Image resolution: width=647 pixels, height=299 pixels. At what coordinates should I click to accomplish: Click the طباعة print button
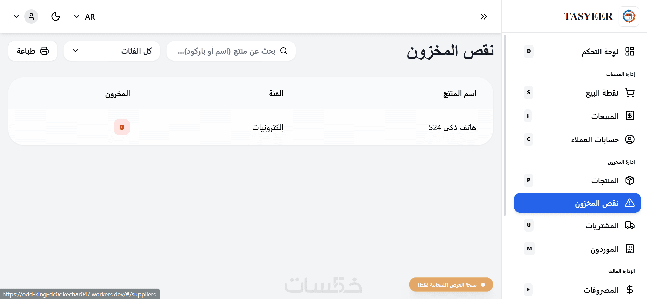pos(33,51)
